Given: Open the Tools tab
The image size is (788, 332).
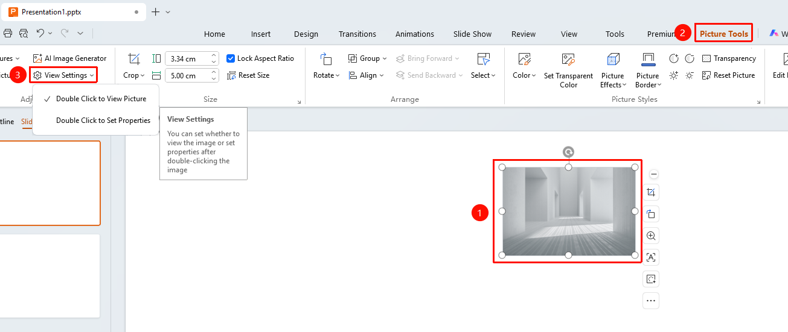Looking at the screenshot, I should pyautogui.click(x=615, y=34).
